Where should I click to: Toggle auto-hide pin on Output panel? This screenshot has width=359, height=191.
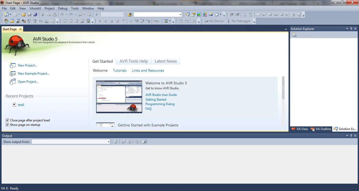tap(351, 136)
